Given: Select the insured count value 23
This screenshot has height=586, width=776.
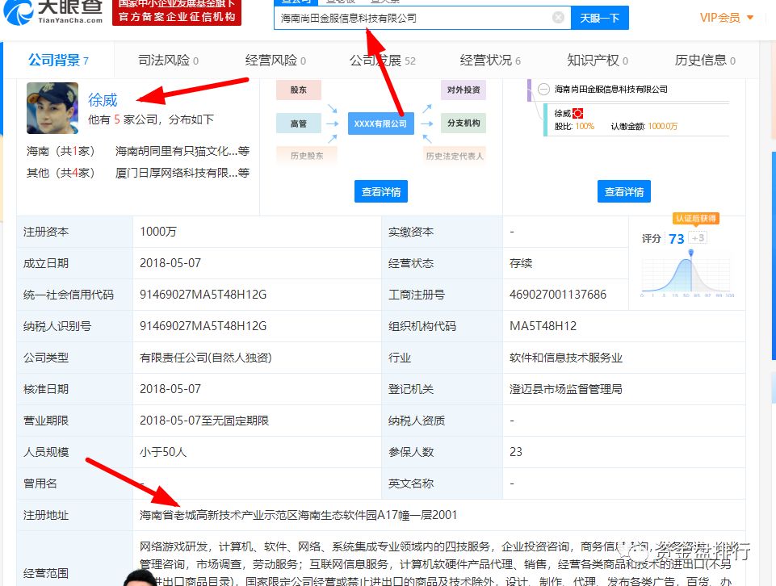Looking at the screenshot, I should click(516, 452).
